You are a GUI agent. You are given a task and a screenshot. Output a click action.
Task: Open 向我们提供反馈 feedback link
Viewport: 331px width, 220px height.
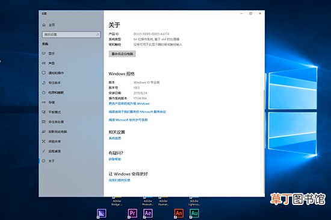point(120,180)
